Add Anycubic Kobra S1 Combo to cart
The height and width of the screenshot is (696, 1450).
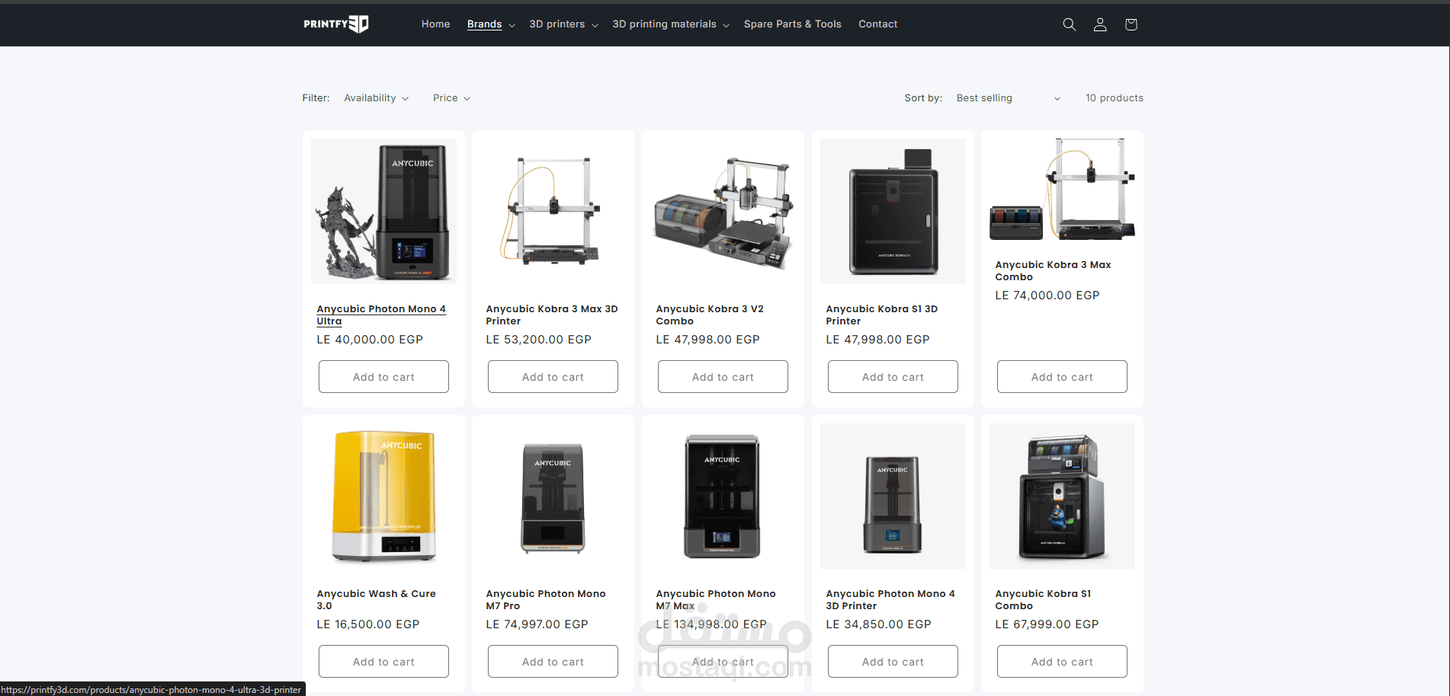click(x=1062, y=662)
